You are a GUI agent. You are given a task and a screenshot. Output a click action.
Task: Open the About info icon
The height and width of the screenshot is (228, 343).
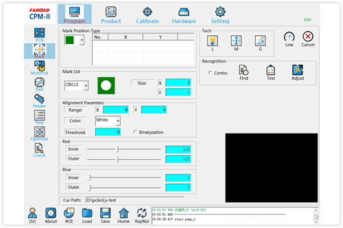pos(51,215)
